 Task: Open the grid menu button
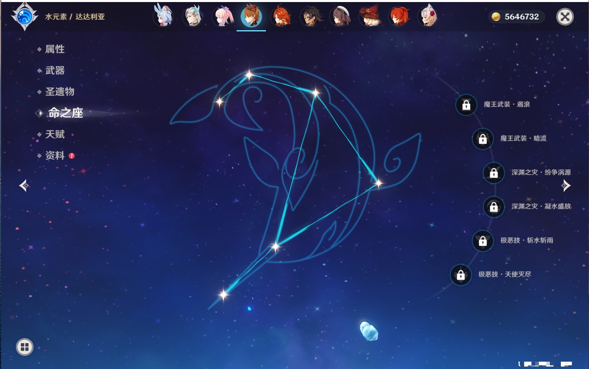(24, 347)
